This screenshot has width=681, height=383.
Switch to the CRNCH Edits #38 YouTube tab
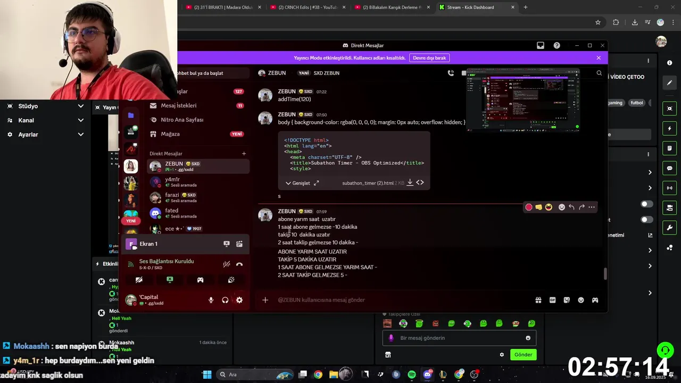307,7
